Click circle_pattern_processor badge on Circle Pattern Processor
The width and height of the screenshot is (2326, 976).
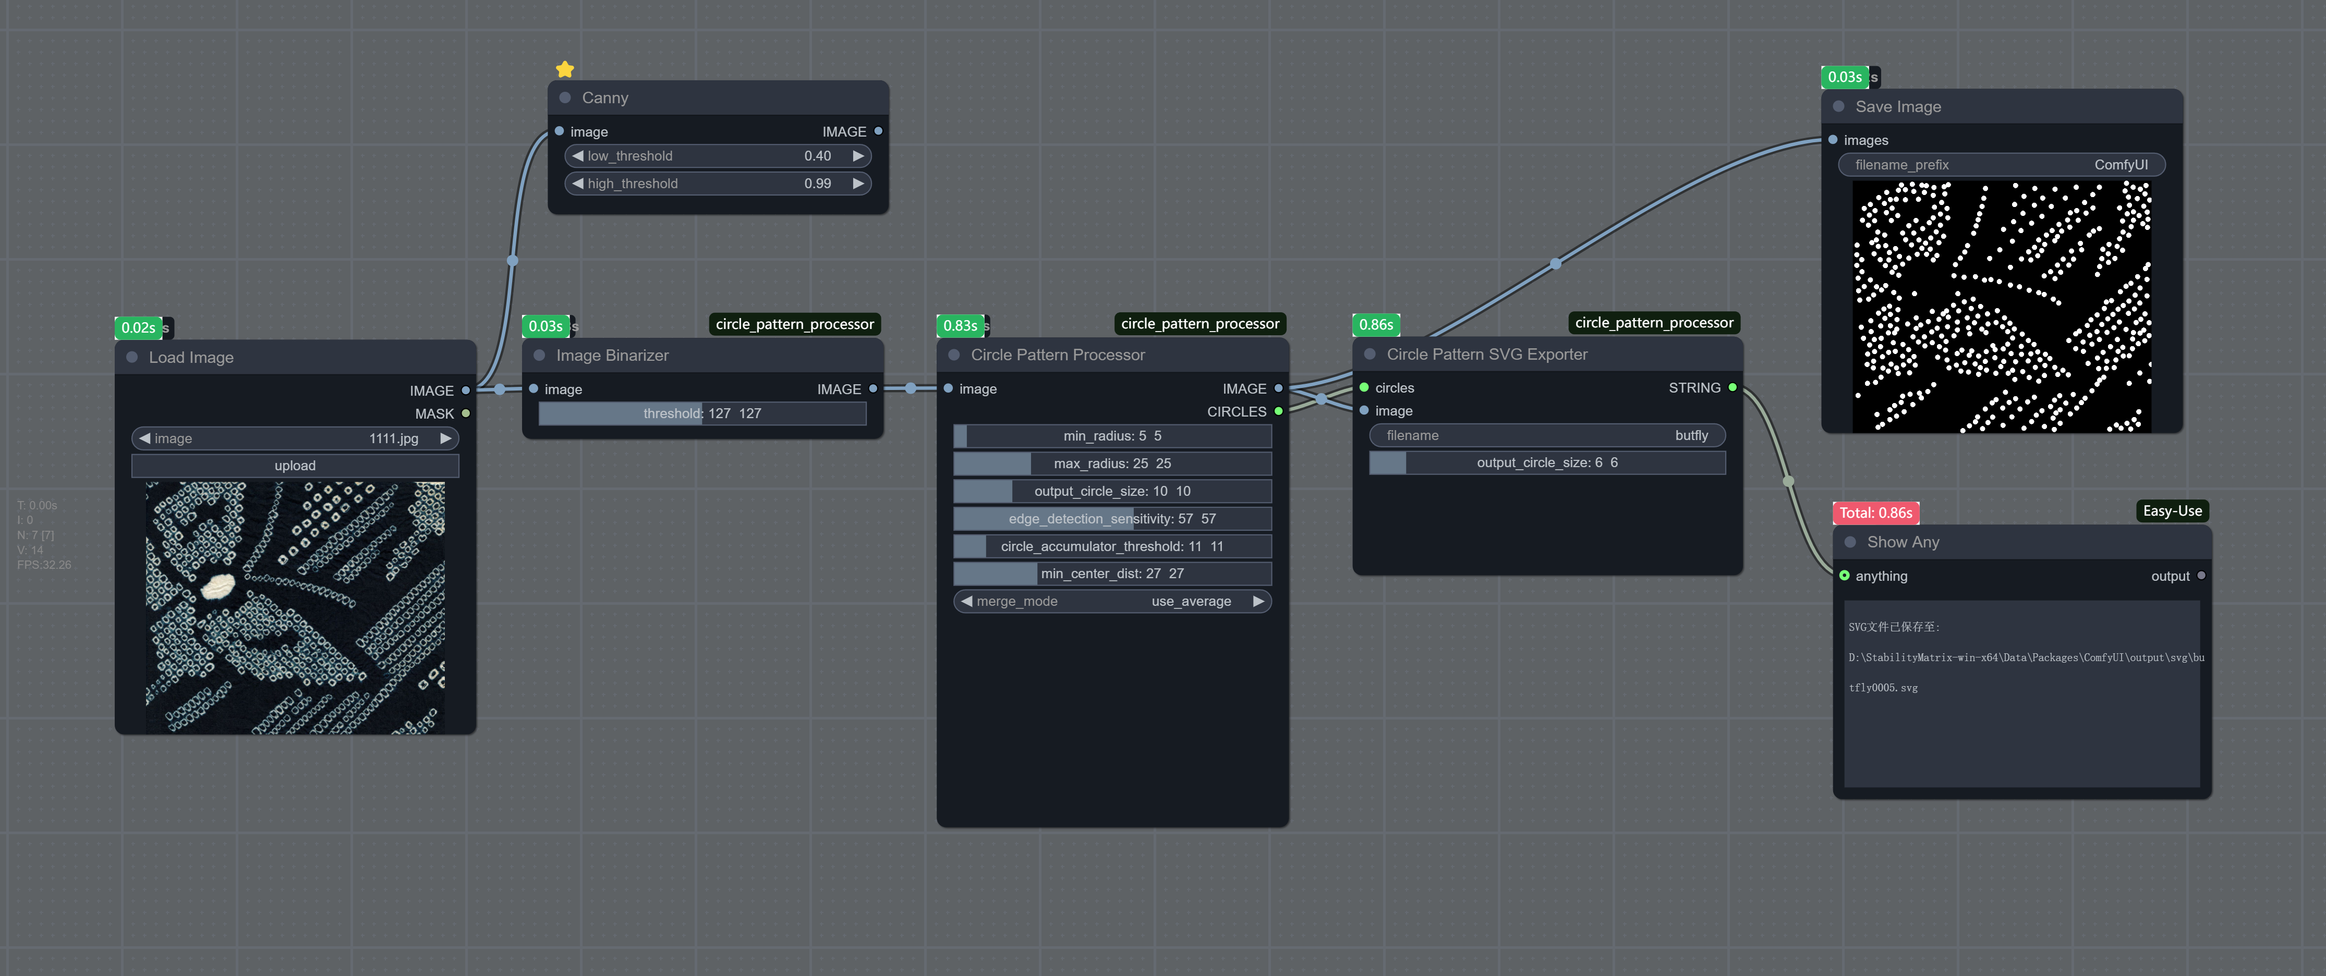(1200, 323)
